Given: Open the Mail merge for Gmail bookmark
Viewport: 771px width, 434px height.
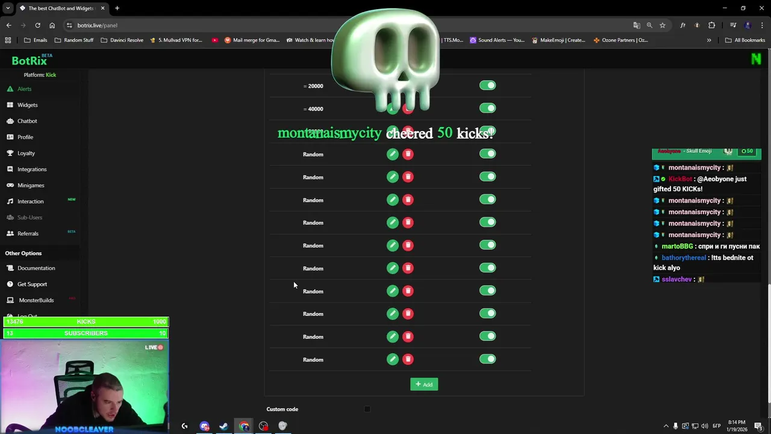Looking at the screenshot, I should click(x=252, y=40).
